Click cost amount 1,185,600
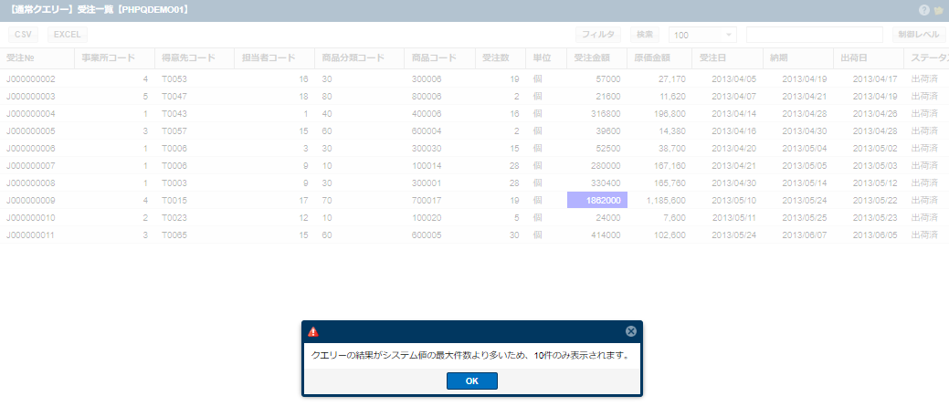 point(666,201)
